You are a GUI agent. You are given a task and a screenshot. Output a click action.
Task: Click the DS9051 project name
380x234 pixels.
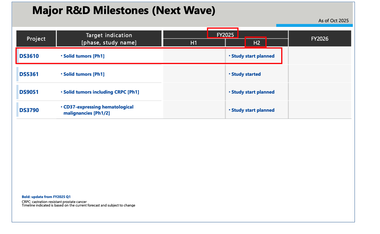coord(29,92)
